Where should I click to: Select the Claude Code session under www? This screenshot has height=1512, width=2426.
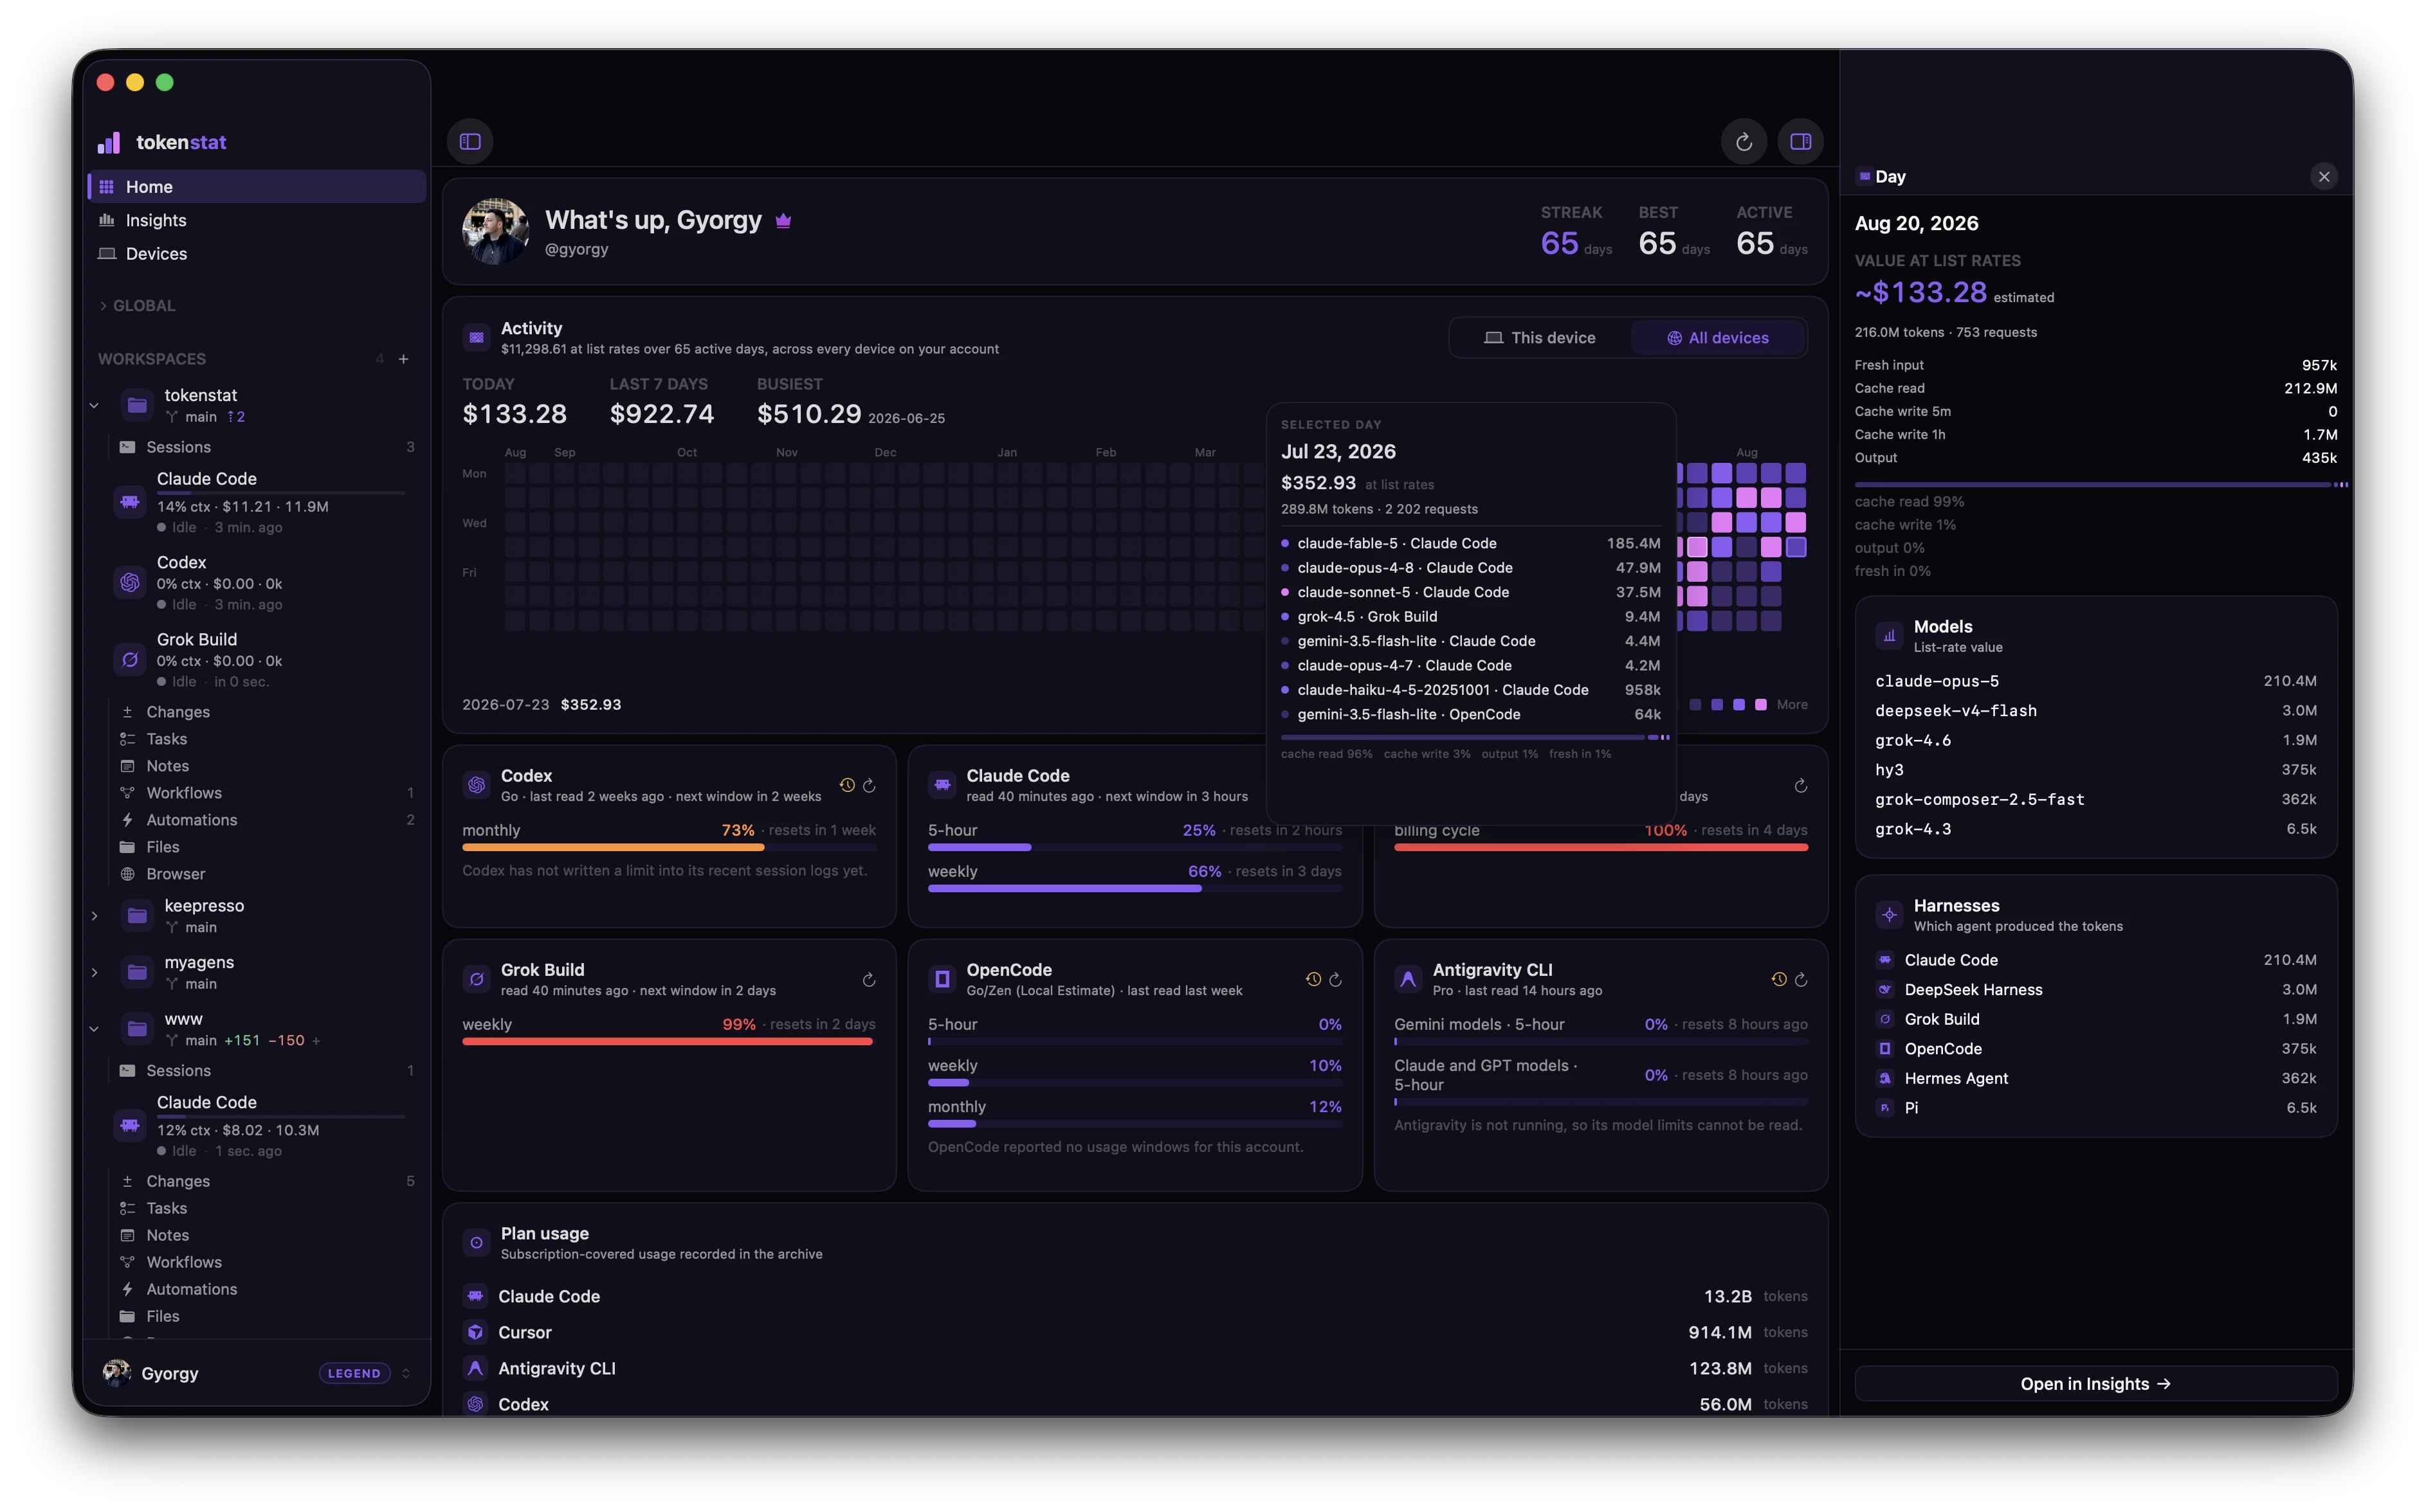(262, 1126)
